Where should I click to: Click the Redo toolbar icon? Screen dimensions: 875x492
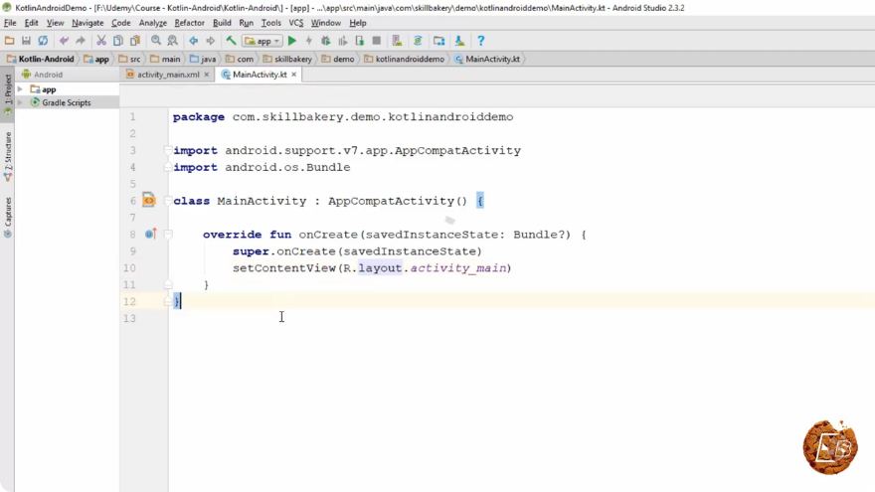tap(81, 41)
